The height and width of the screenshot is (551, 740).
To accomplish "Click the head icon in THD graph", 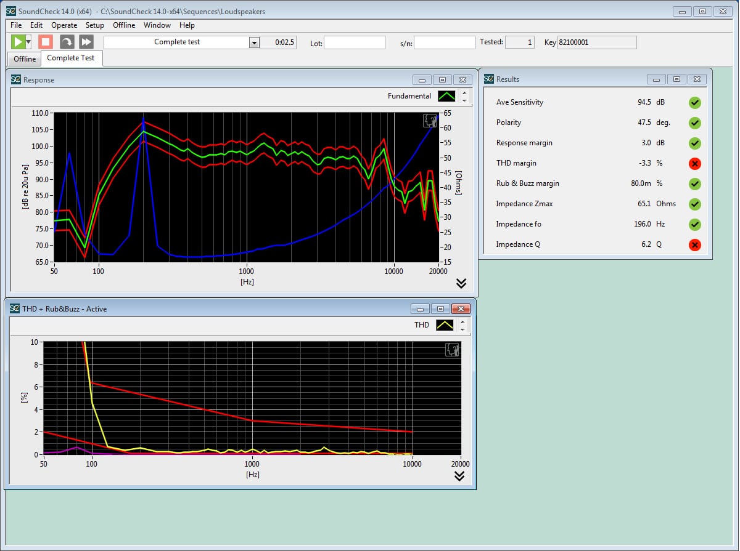I will (452, 350).
